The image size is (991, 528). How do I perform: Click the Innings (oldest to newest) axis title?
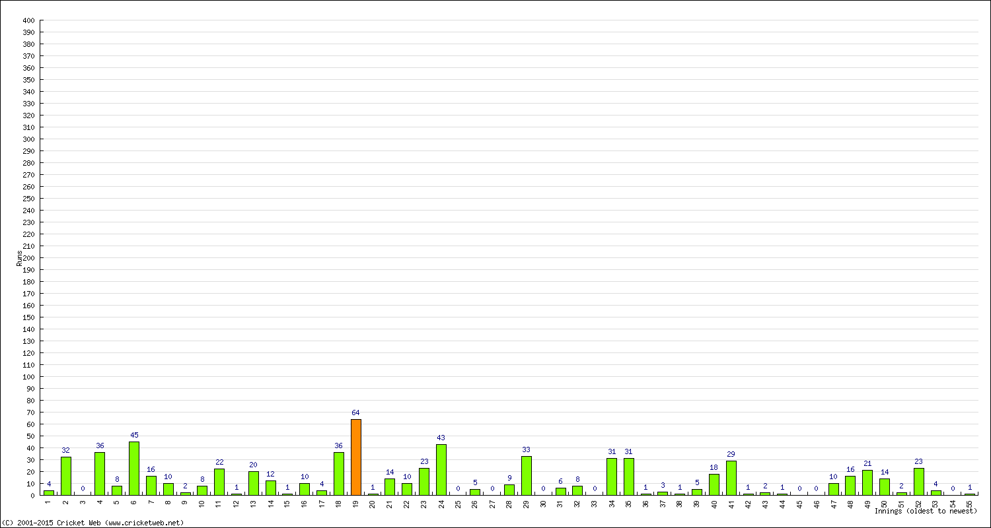pyautogui.click(x=926, y=511)
